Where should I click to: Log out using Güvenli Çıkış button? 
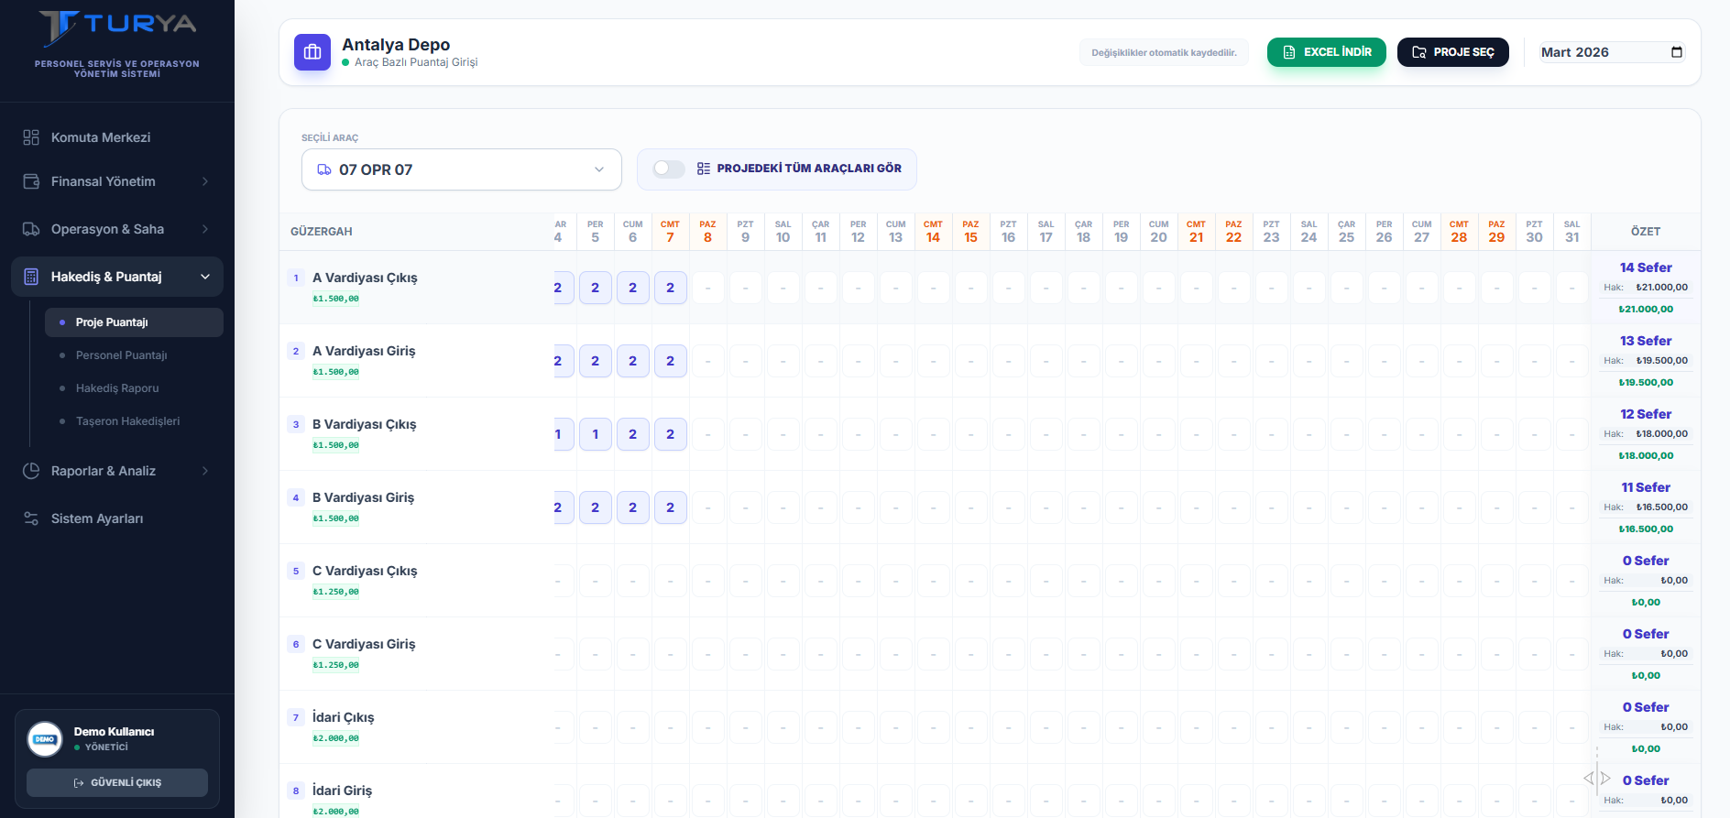tap(117, 782)
